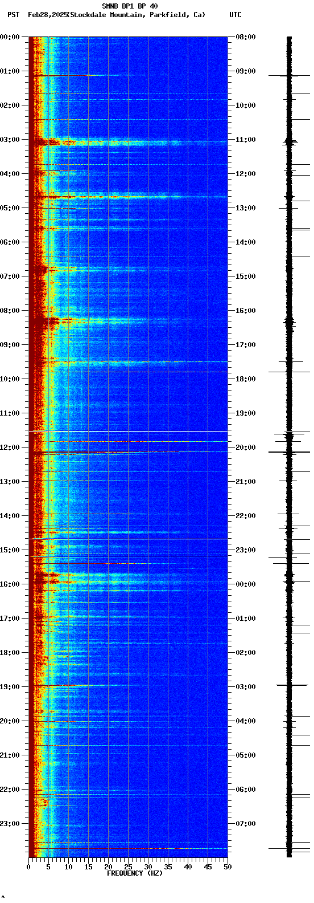Click the '50' frequency axis tick label
314x903 pixels.
228,867
